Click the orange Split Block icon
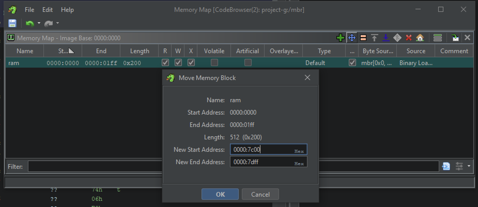 (363, 38)
